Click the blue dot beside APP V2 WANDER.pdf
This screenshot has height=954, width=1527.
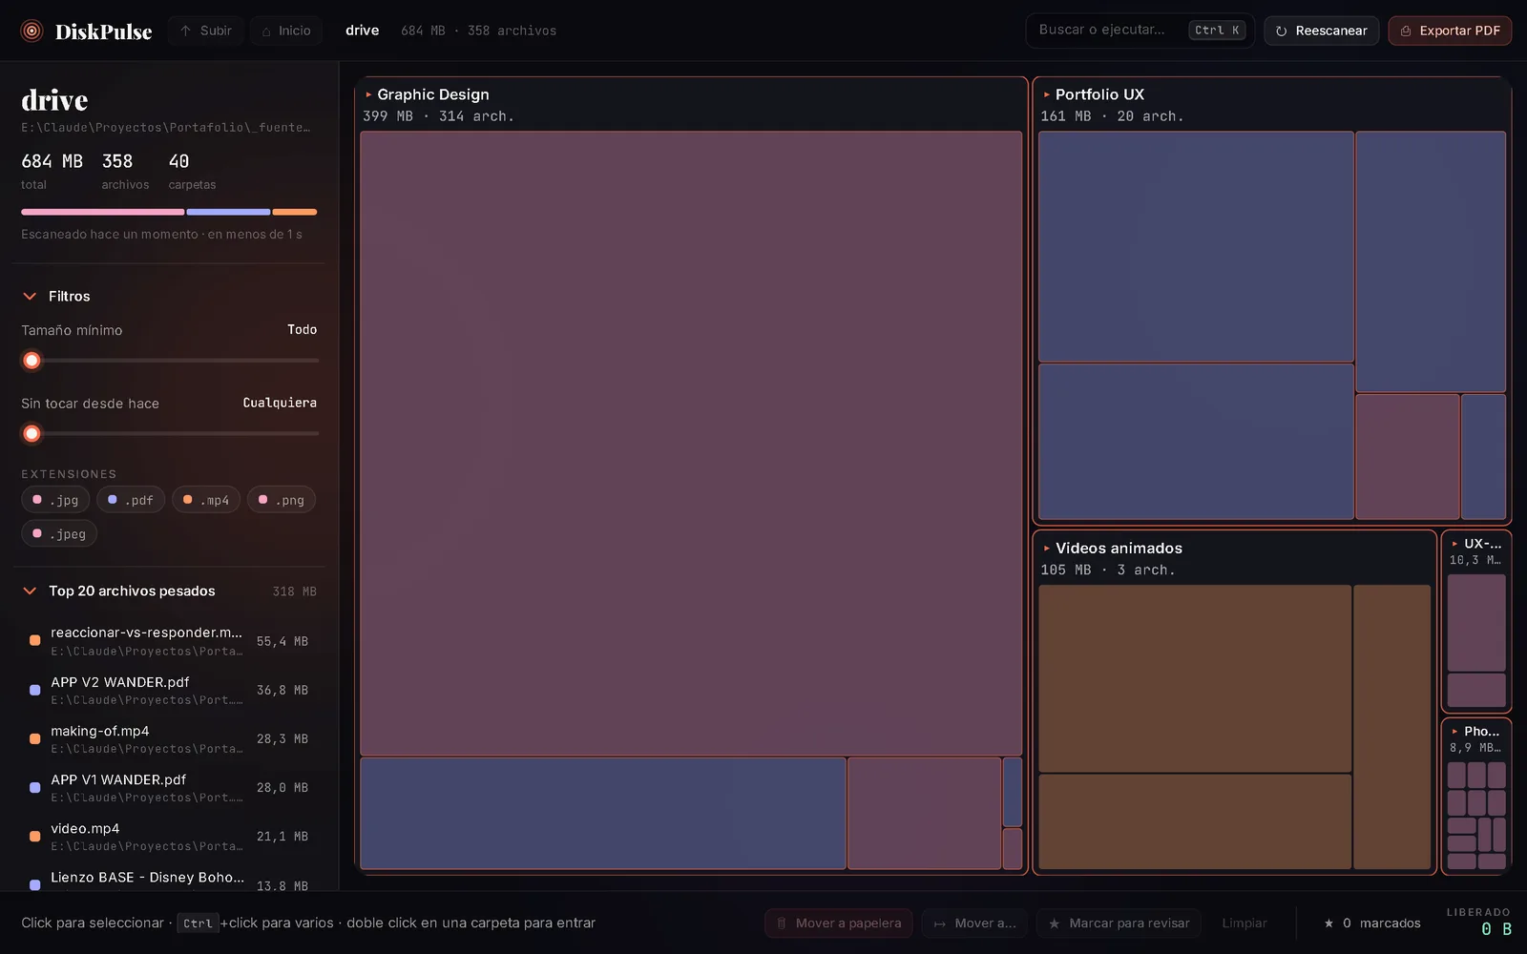(34, 690)
